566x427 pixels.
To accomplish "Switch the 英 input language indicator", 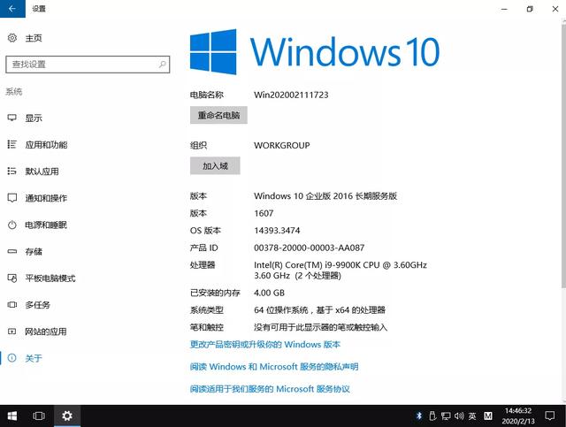I will pos(472,416).
